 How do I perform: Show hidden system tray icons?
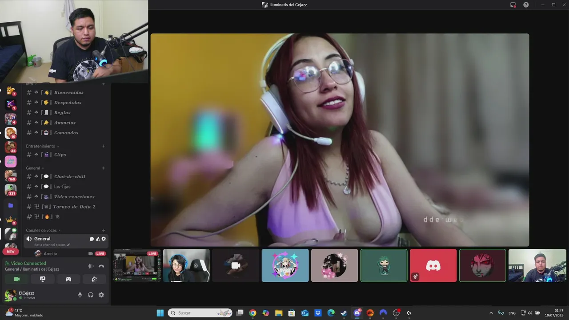[491, 313]
